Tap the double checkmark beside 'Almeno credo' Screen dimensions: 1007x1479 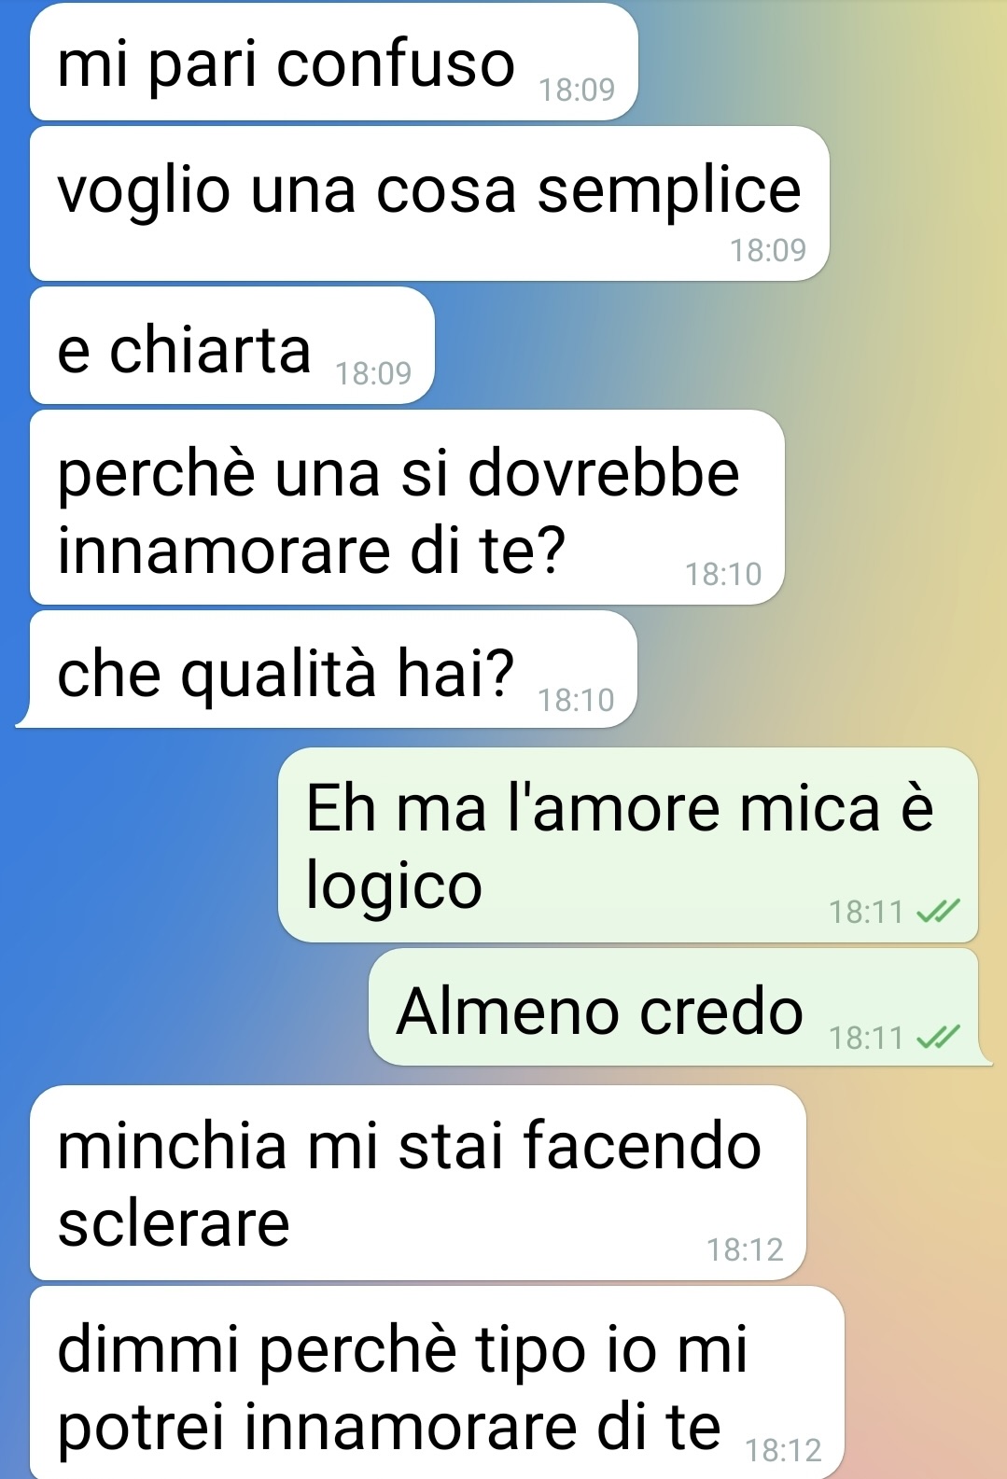[x=938, y=1037]
